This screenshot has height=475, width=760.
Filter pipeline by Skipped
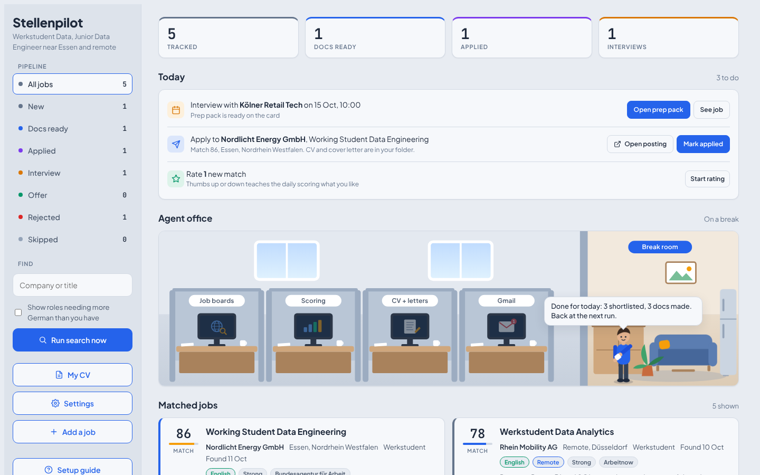[72, 239]
